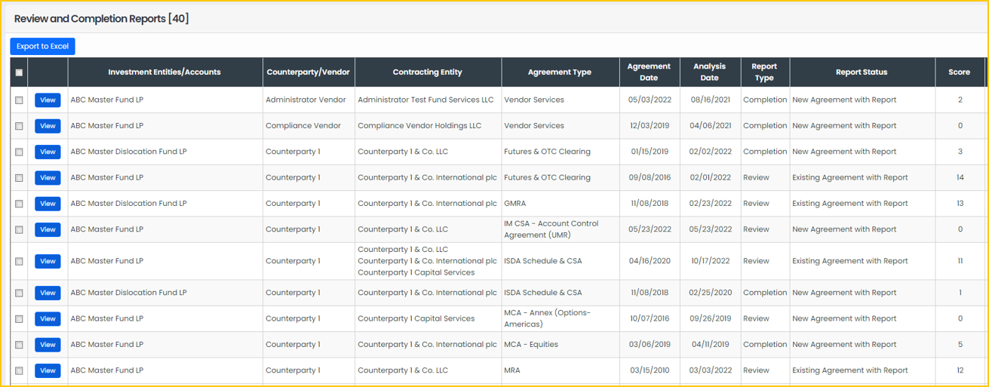Sort table by Counterparty/Vendor header

(x=308, y=72)
